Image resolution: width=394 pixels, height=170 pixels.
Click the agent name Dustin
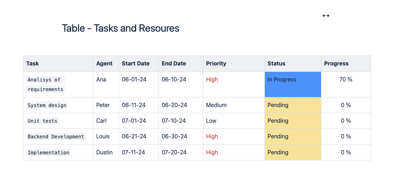[x=104, y=153]
